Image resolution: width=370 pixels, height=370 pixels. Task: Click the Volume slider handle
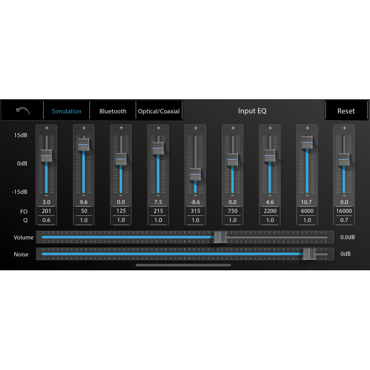(x=220, y=237)
